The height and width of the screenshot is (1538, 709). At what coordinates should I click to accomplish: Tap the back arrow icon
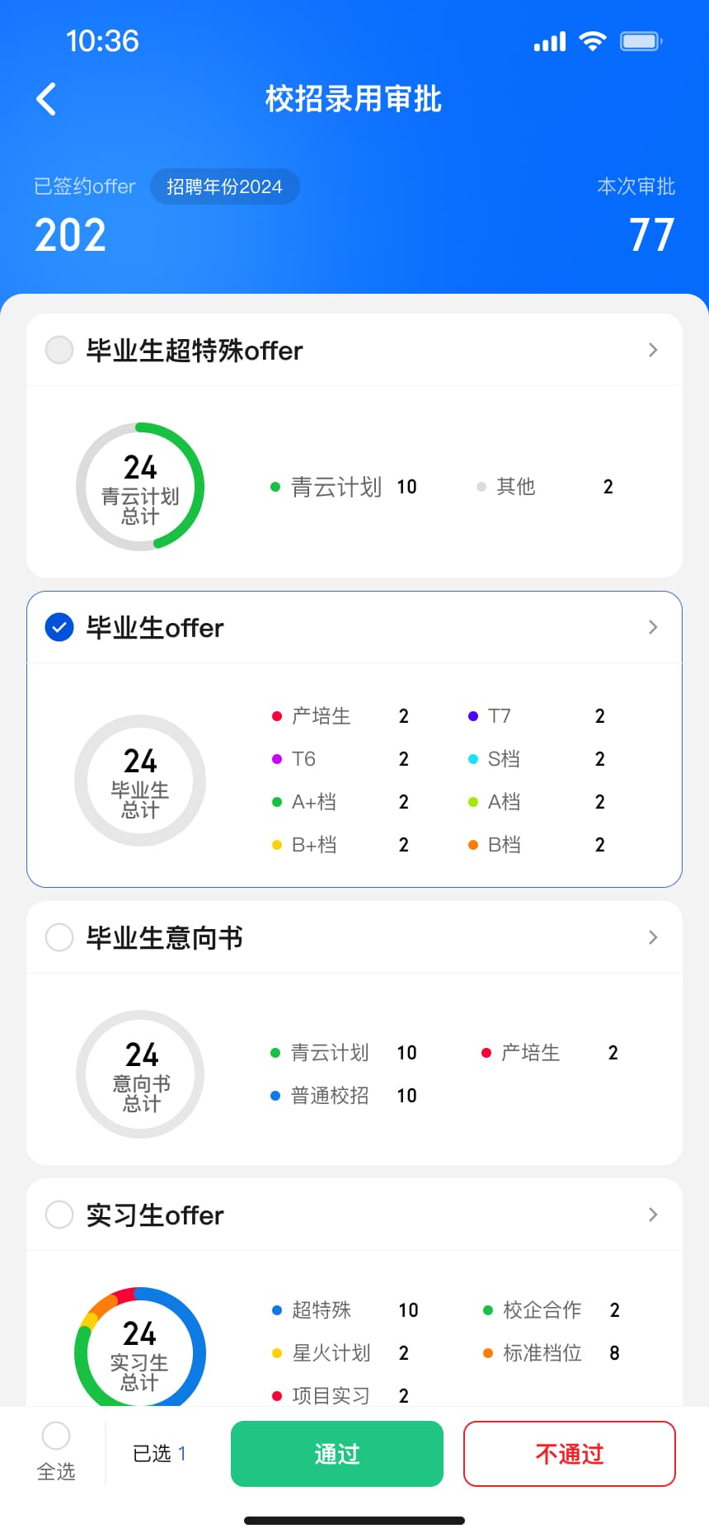coord(46,99)
